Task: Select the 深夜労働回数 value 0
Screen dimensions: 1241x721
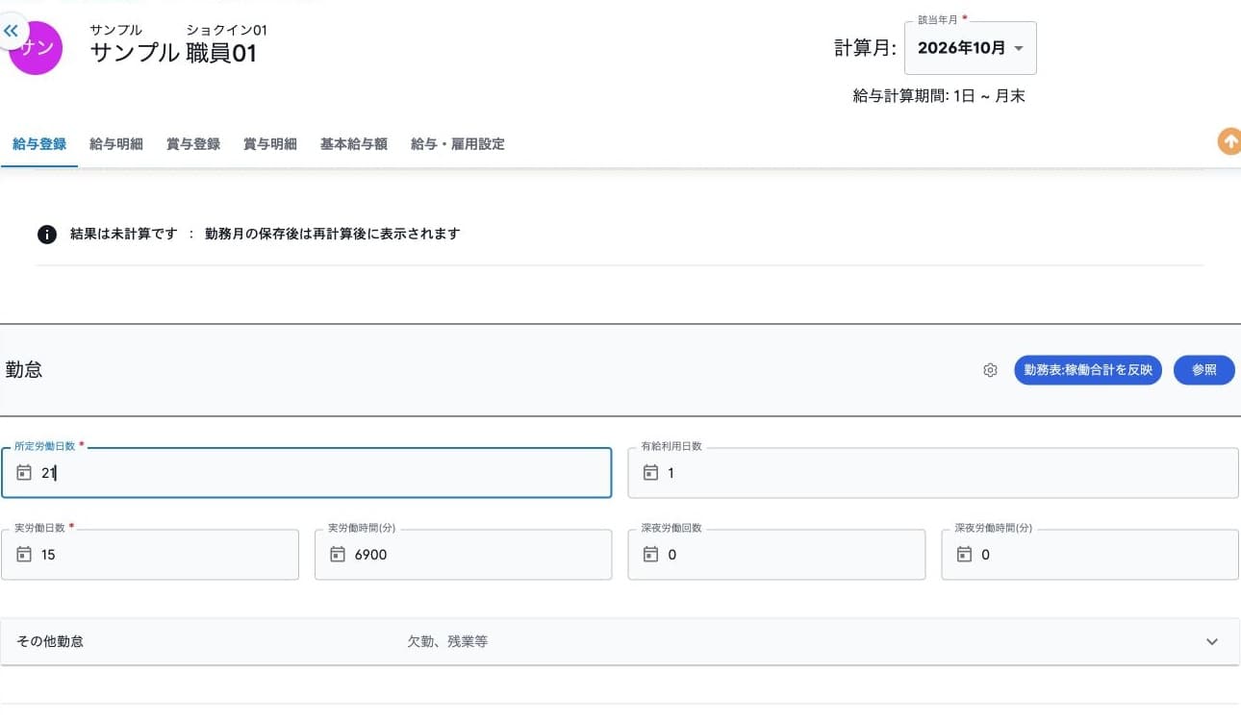Action: (x=671, y=555)
